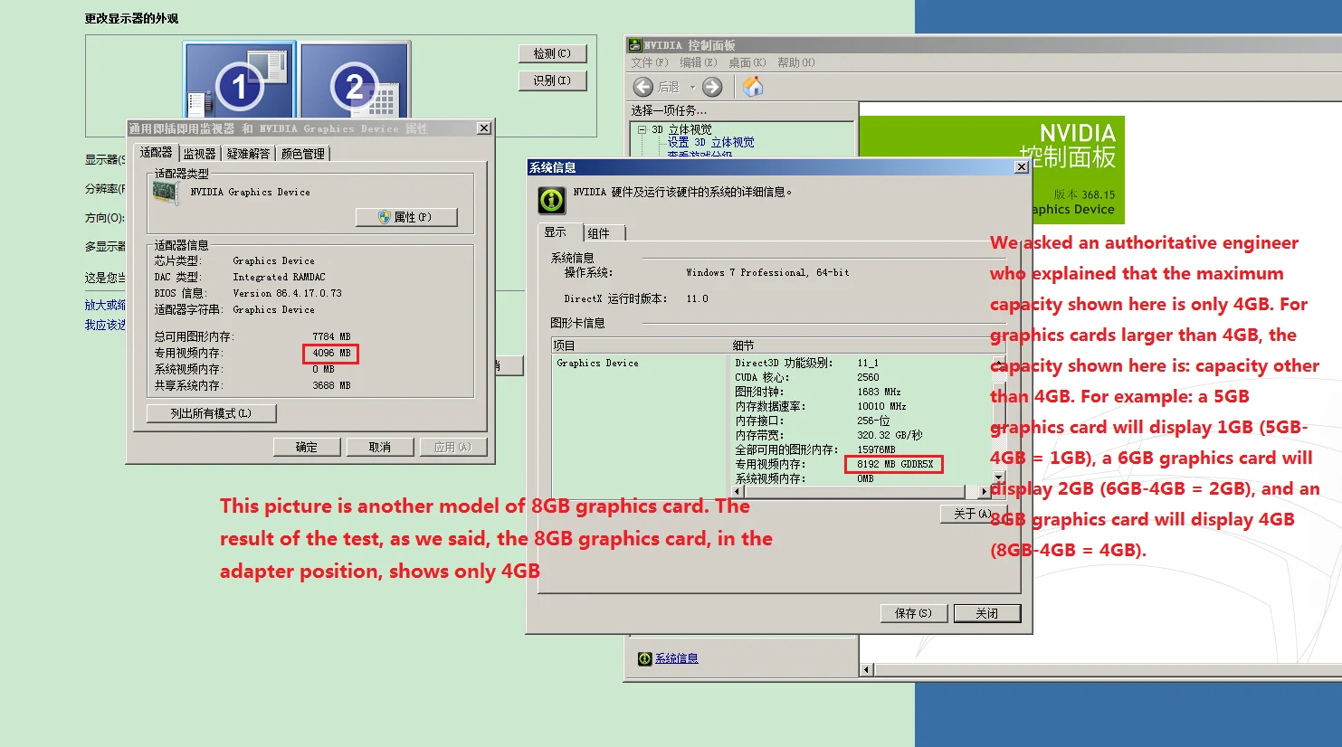Click the 7784 MB total graphics memory value
Viewport: 1342px width, 747px height.
point(331,336)
